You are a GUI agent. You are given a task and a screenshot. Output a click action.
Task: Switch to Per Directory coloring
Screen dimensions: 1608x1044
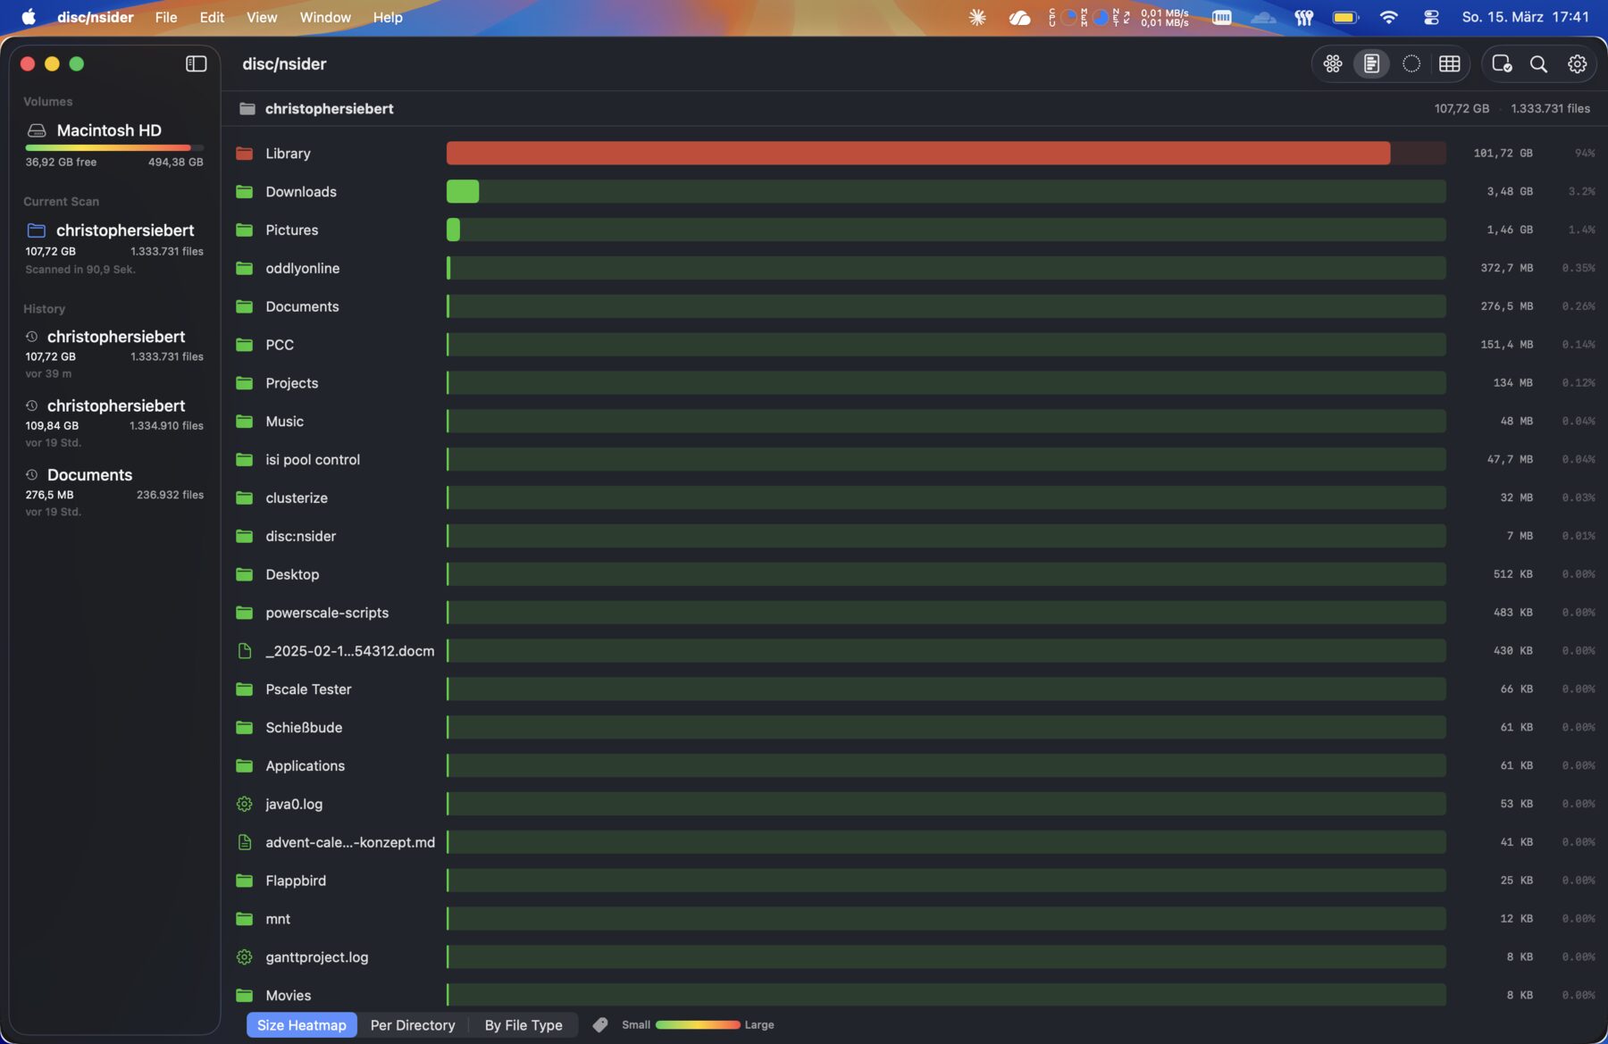(413, 1025)
